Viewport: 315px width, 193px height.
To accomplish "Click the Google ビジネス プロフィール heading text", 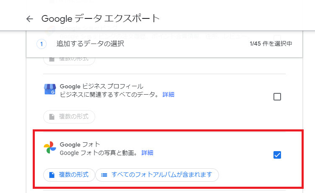I will coord(102,86).
